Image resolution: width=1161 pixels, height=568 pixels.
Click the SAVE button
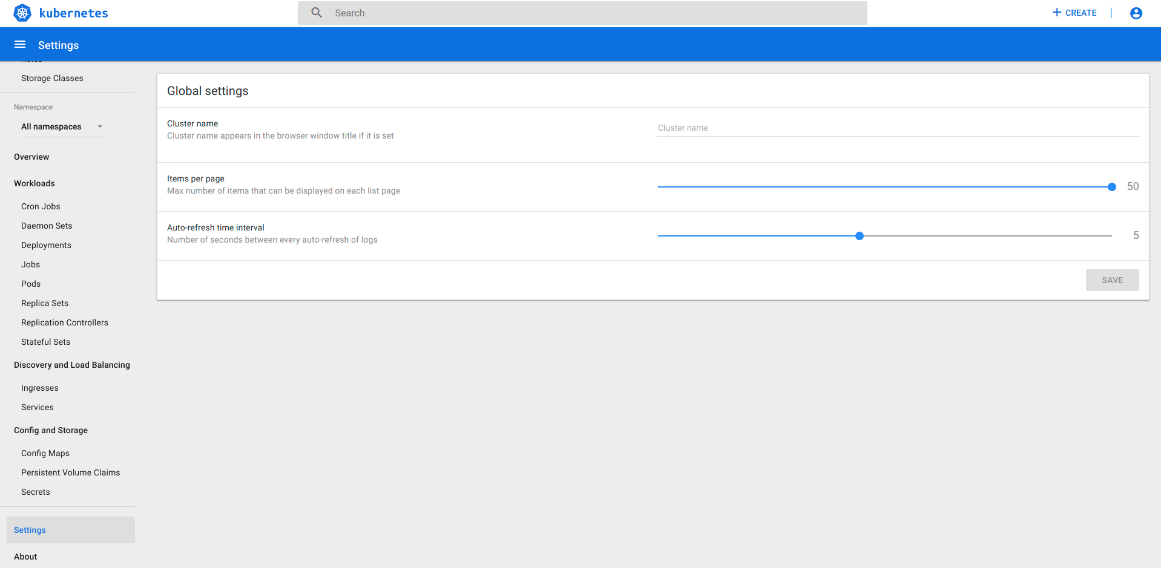(1112, 280)
